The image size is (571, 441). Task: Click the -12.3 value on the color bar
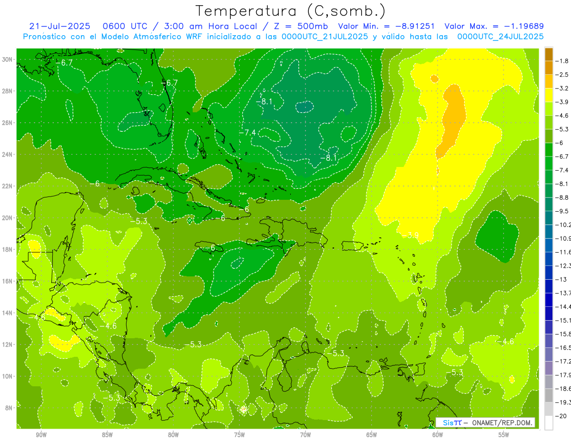click(x=563, y=265)
